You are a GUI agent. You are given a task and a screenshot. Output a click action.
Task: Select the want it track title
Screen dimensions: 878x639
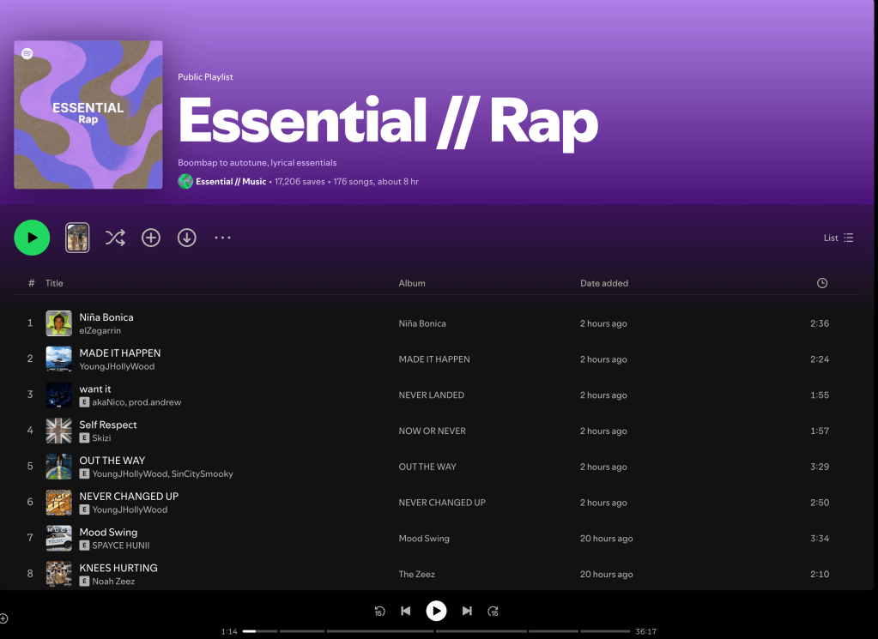point(95,389)
